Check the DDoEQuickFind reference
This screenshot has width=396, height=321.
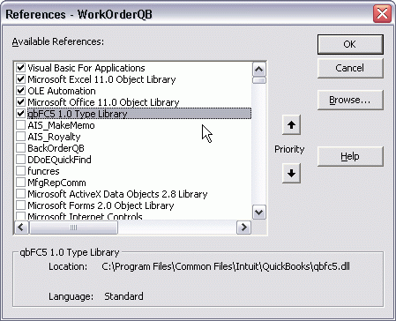[20, 160]
